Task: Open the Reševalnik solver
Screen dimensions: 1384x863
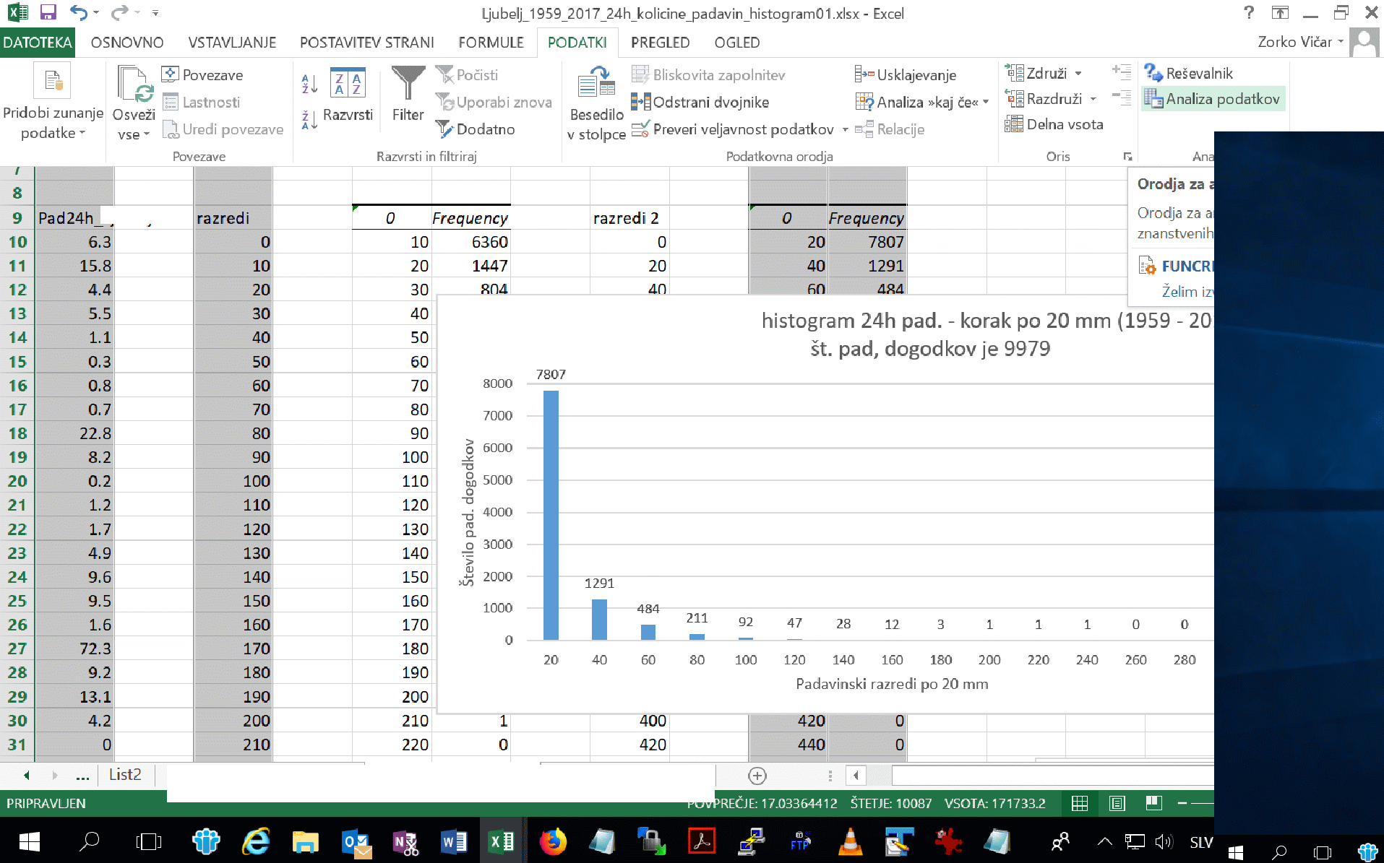Action: tap(1188, 73)
